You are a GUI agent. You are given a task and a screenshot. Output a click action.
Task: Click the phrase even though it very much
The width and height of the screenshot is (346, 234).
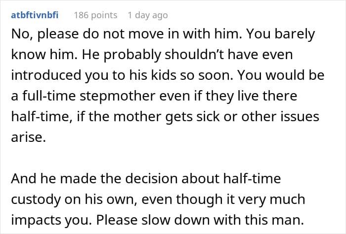point(223,200)
